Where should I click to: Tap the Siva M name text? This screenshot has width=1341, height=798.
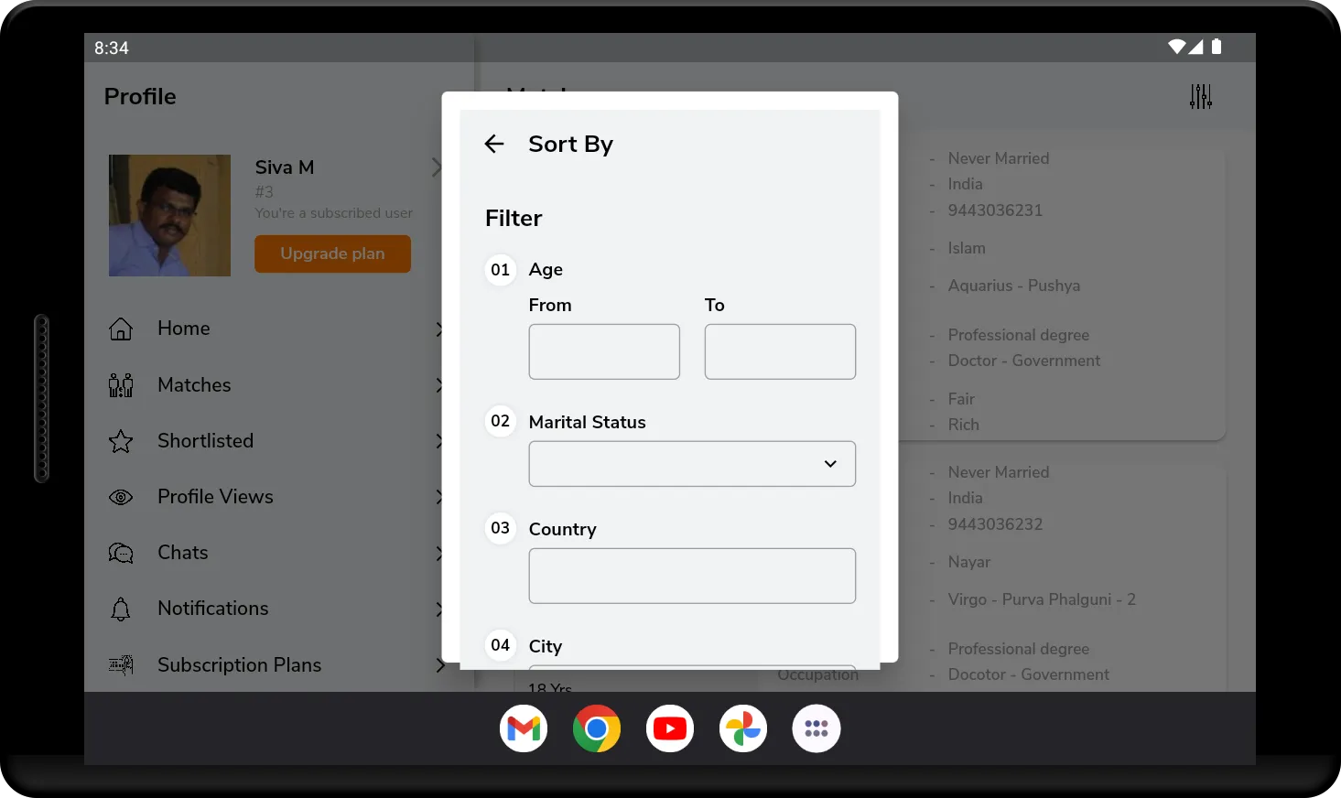click(285, 167)
